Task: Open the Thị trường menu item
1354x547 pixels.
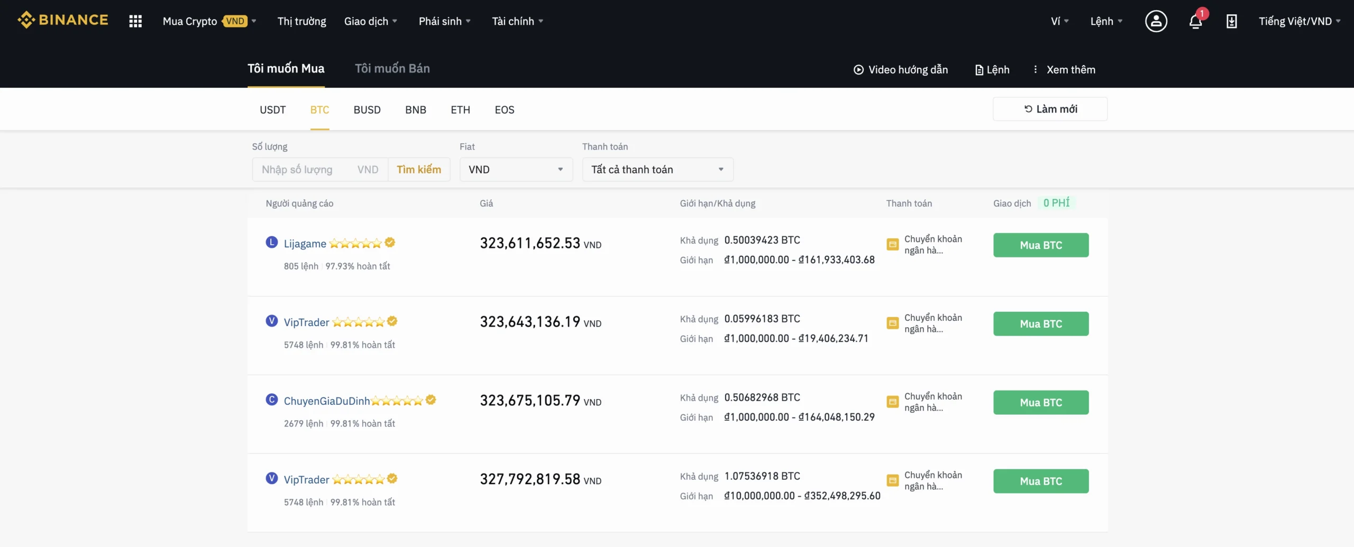Action: 301,21
